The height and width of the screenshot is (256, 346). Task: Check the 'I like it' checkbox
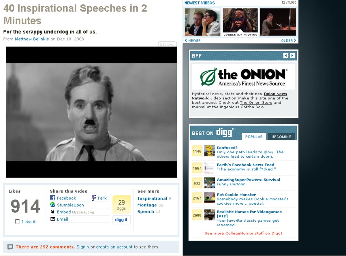pyautogui.click(x=18, y=221)
